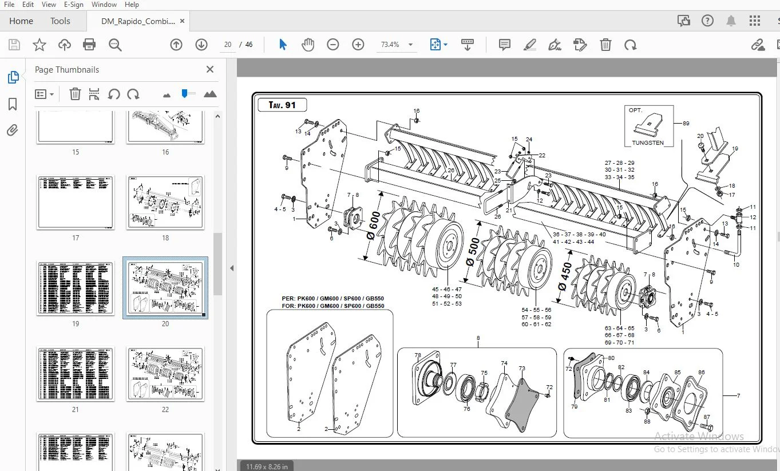Select the page 17 thumbnail
This screenshot has width=780, height=471.
coord(76,203)
